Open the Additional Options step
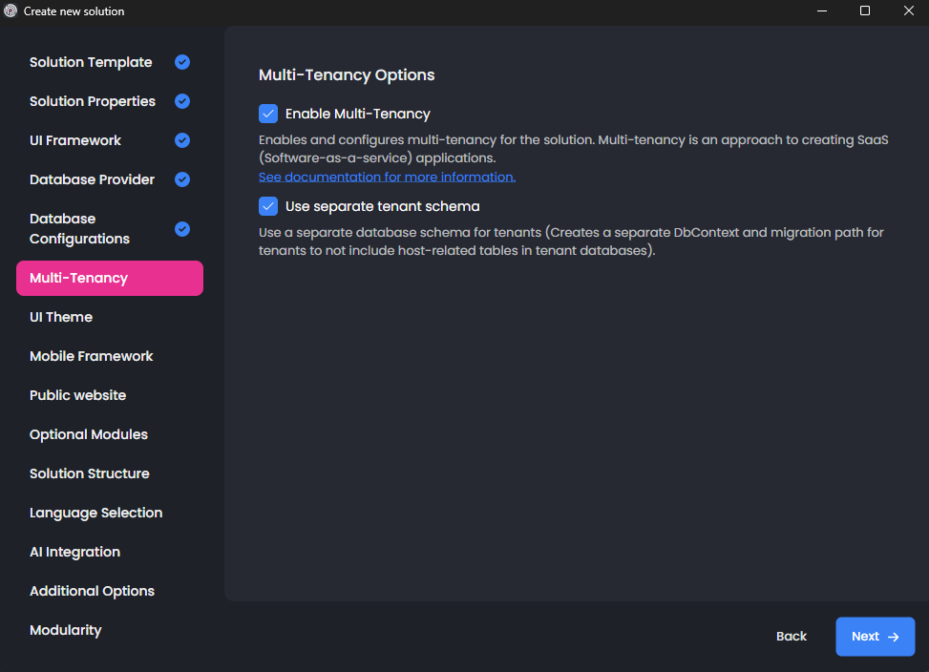The image size is (929, 672). point(93,591)
